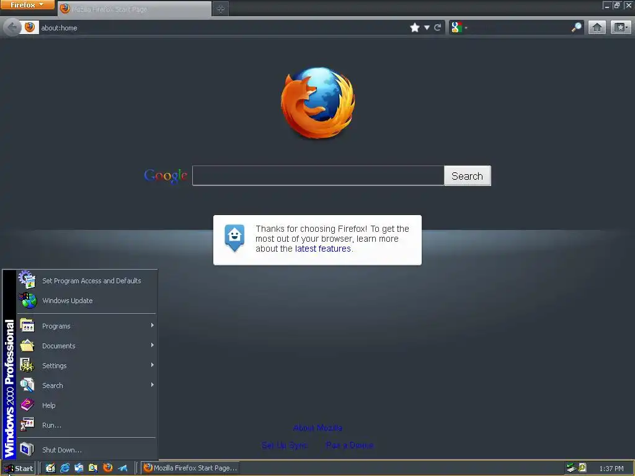The height and width of the screenshot is (476, 635).
Task: Open the Bookmarks menu toolbar button
Action: tap(621, 27)
